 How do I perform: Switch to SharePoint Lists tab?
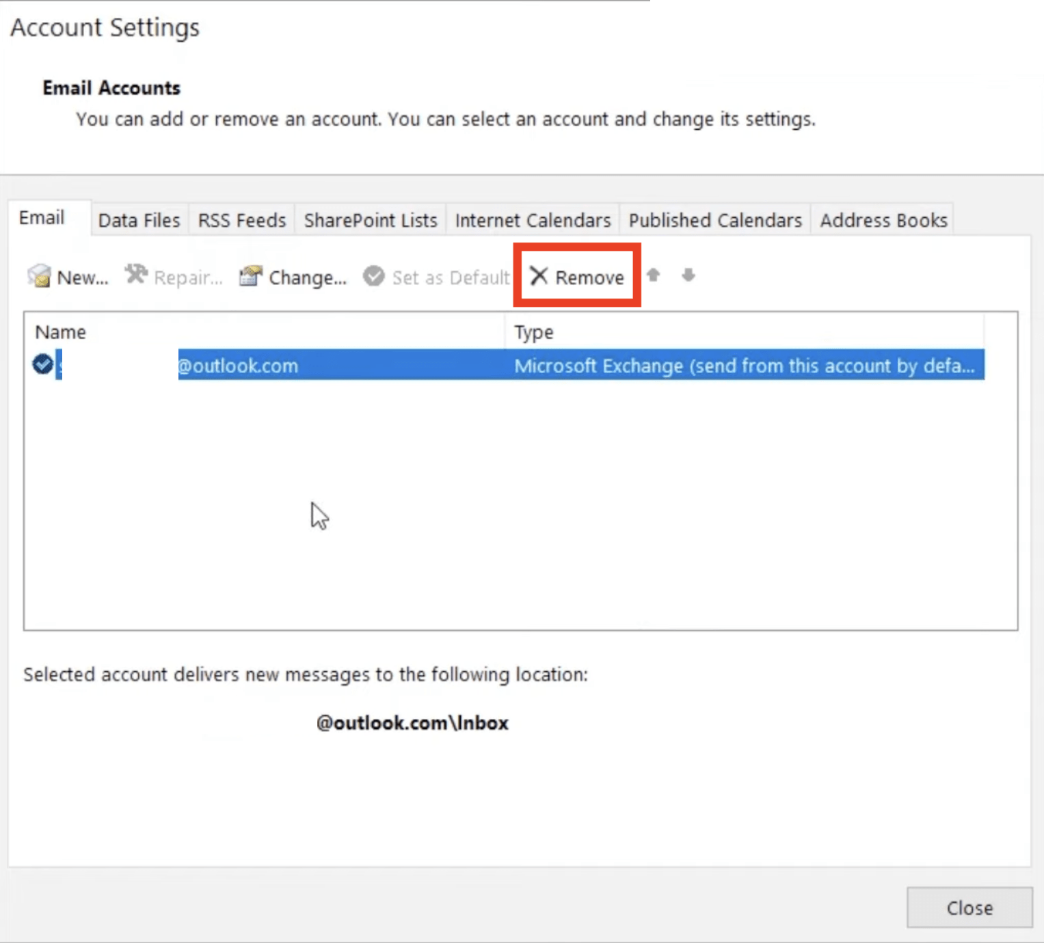pos(371,220)
